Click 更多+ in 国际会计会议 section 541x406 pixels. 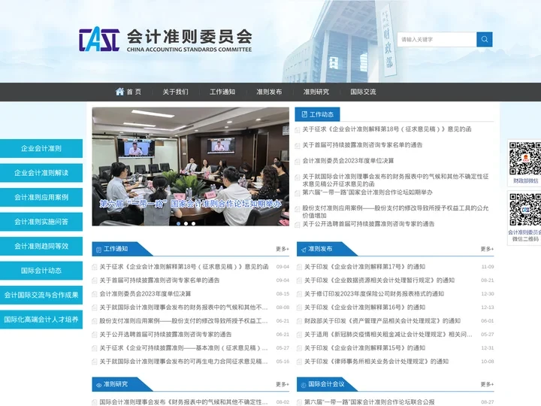[487, 384]
